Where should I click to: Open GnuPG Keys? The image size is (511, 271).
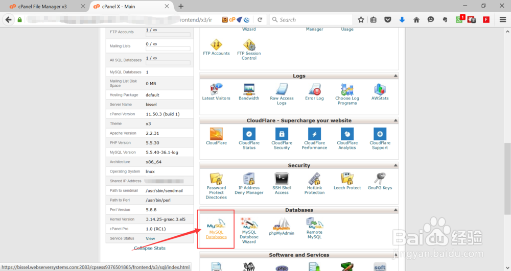point(380,181)
